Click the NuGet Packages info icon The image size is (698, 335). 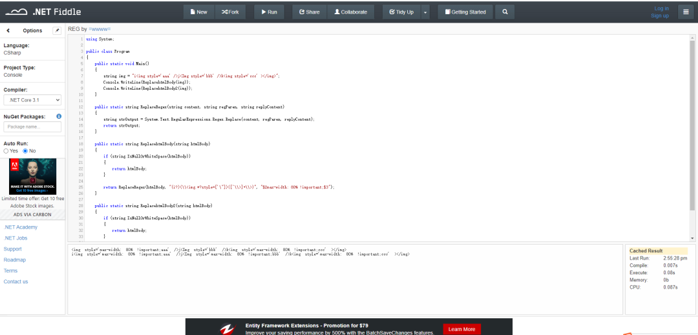coord(59,116)
